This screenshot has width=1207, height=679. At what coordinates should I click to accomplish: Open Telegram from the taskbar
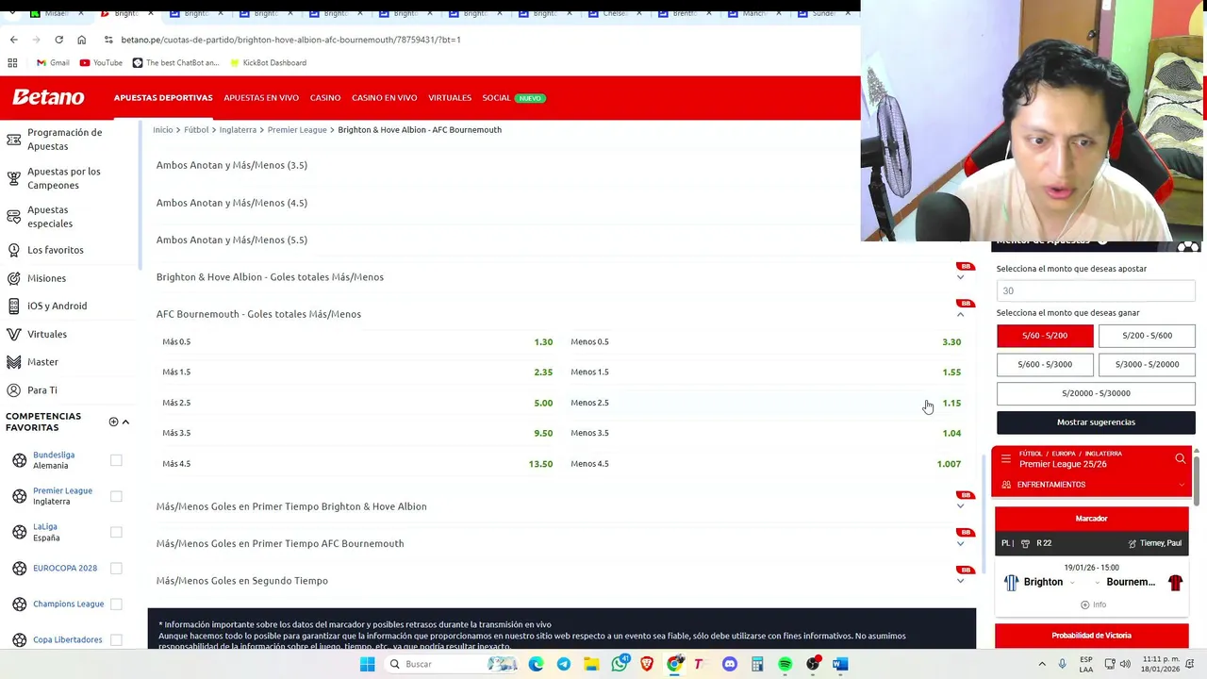click(x=563, y=664)
